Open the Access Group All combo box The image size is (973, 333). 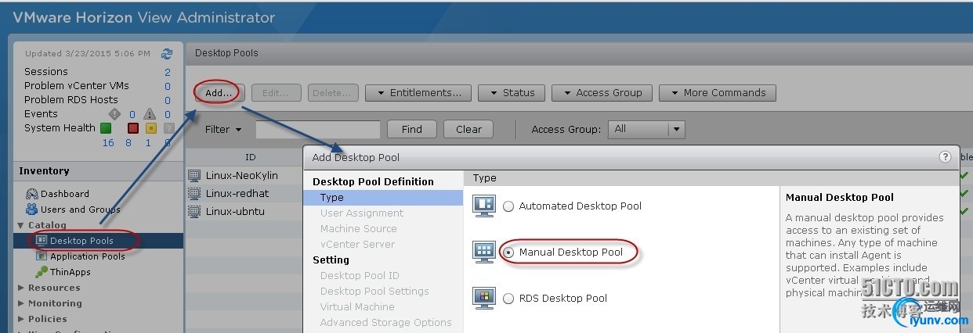647,129
